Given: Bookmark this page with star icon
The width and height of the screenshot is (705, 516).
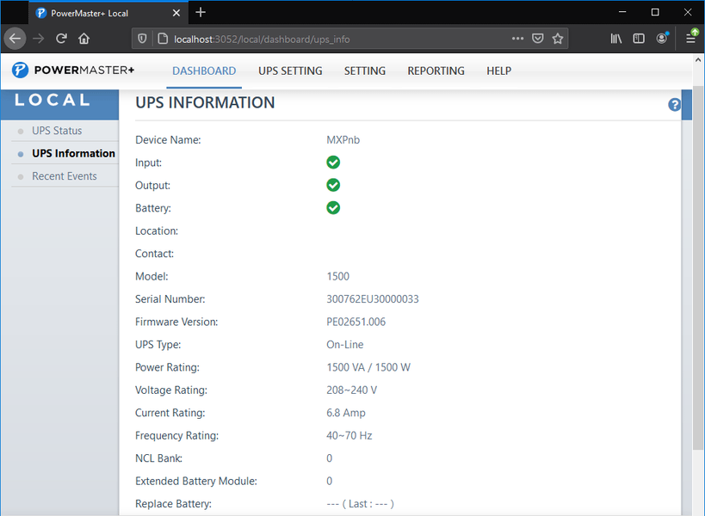Looking at the screenshot, I should (x=558, y=39).
